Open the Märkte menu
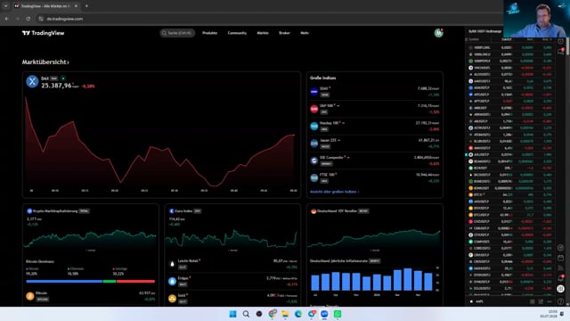 263,33
